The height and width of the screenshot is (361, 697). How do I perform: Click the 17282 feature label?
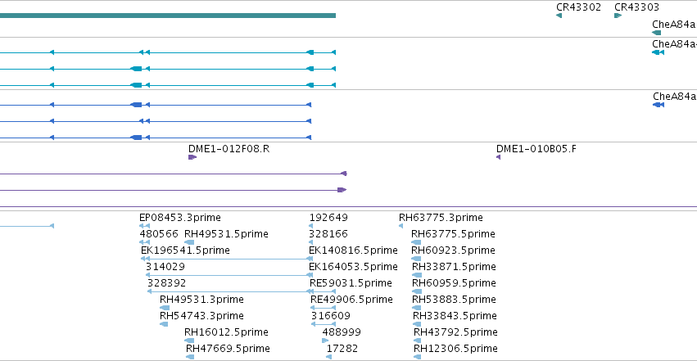click(342, 349)
